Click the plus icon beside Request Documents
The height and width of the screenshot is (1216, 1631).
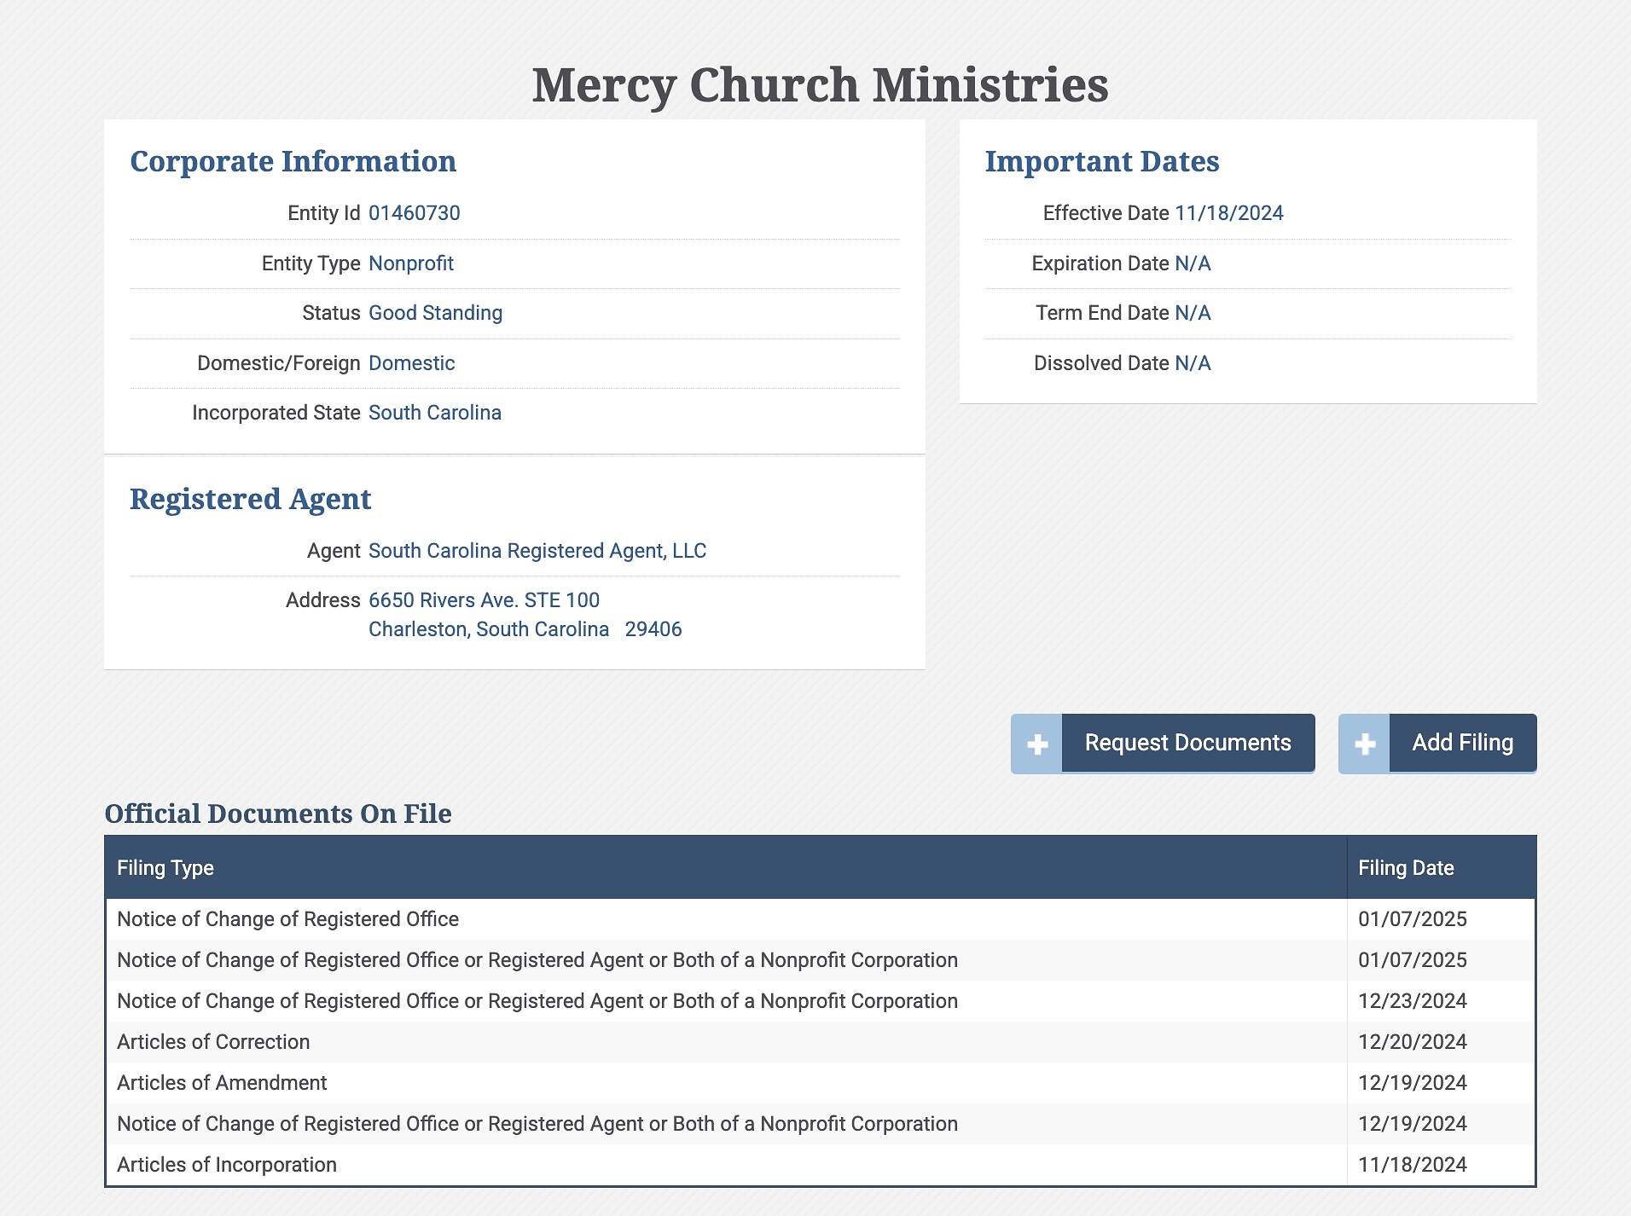(1036, 744)
